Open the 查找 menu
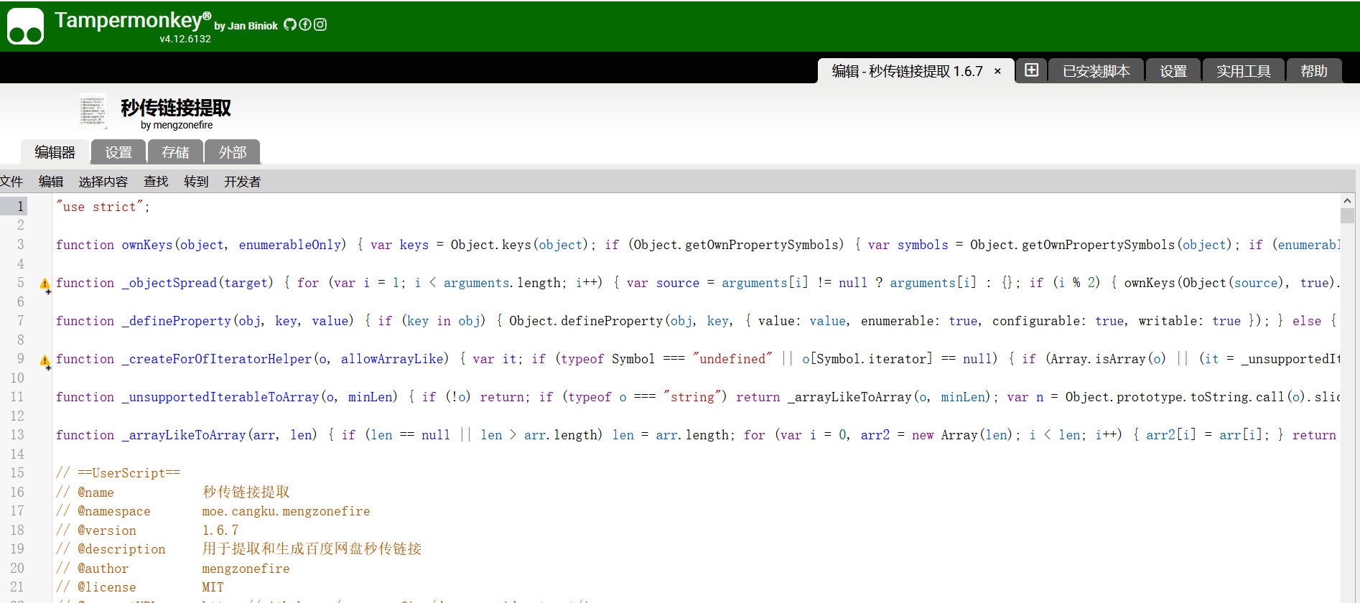Image resolution: width=1360 pixels, height=603 pixels. (x=156, y=182)
